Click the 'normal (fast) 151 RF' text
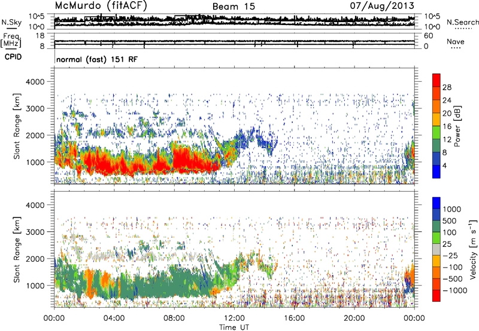This screenshot has height=331, width=479. click(97, 59)
